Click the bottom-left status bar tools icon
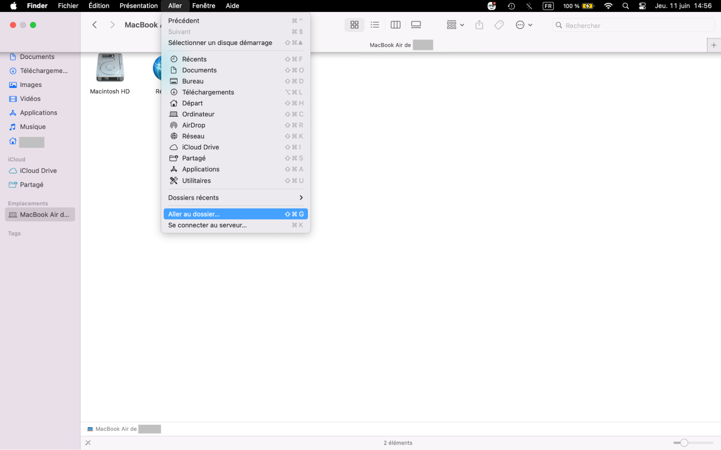 88,443
